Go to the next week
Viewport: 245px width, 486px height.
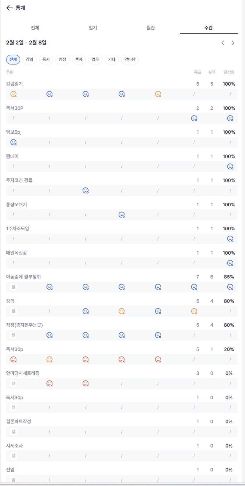[x=233, y=43]
